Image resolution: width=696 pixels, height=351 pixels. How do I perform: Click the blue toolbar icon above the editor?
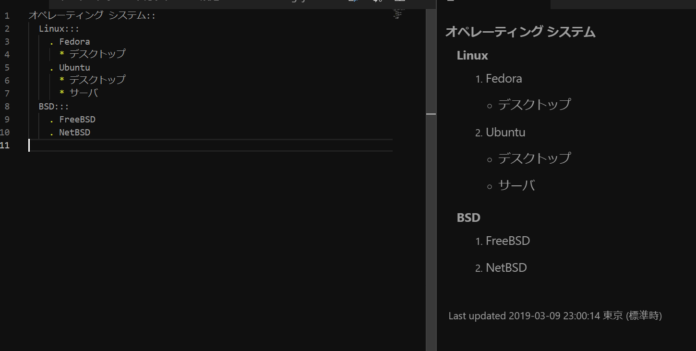tap(353, 2)
